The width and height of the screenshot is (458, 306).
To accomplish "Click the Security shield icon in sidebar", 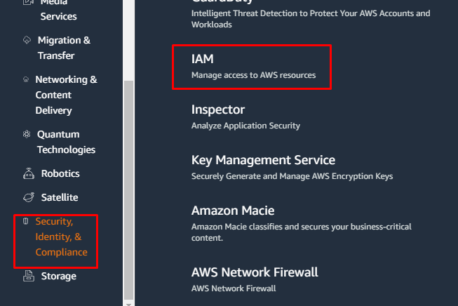I will (25, 222).
